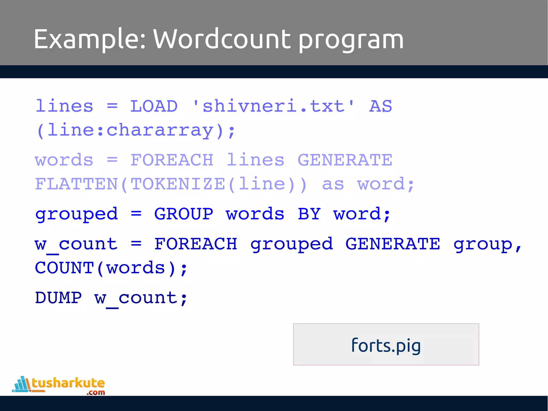The image size is (548, 411).
Task: Click the 'COUNT(words);' text
Action: coord(111,268)
